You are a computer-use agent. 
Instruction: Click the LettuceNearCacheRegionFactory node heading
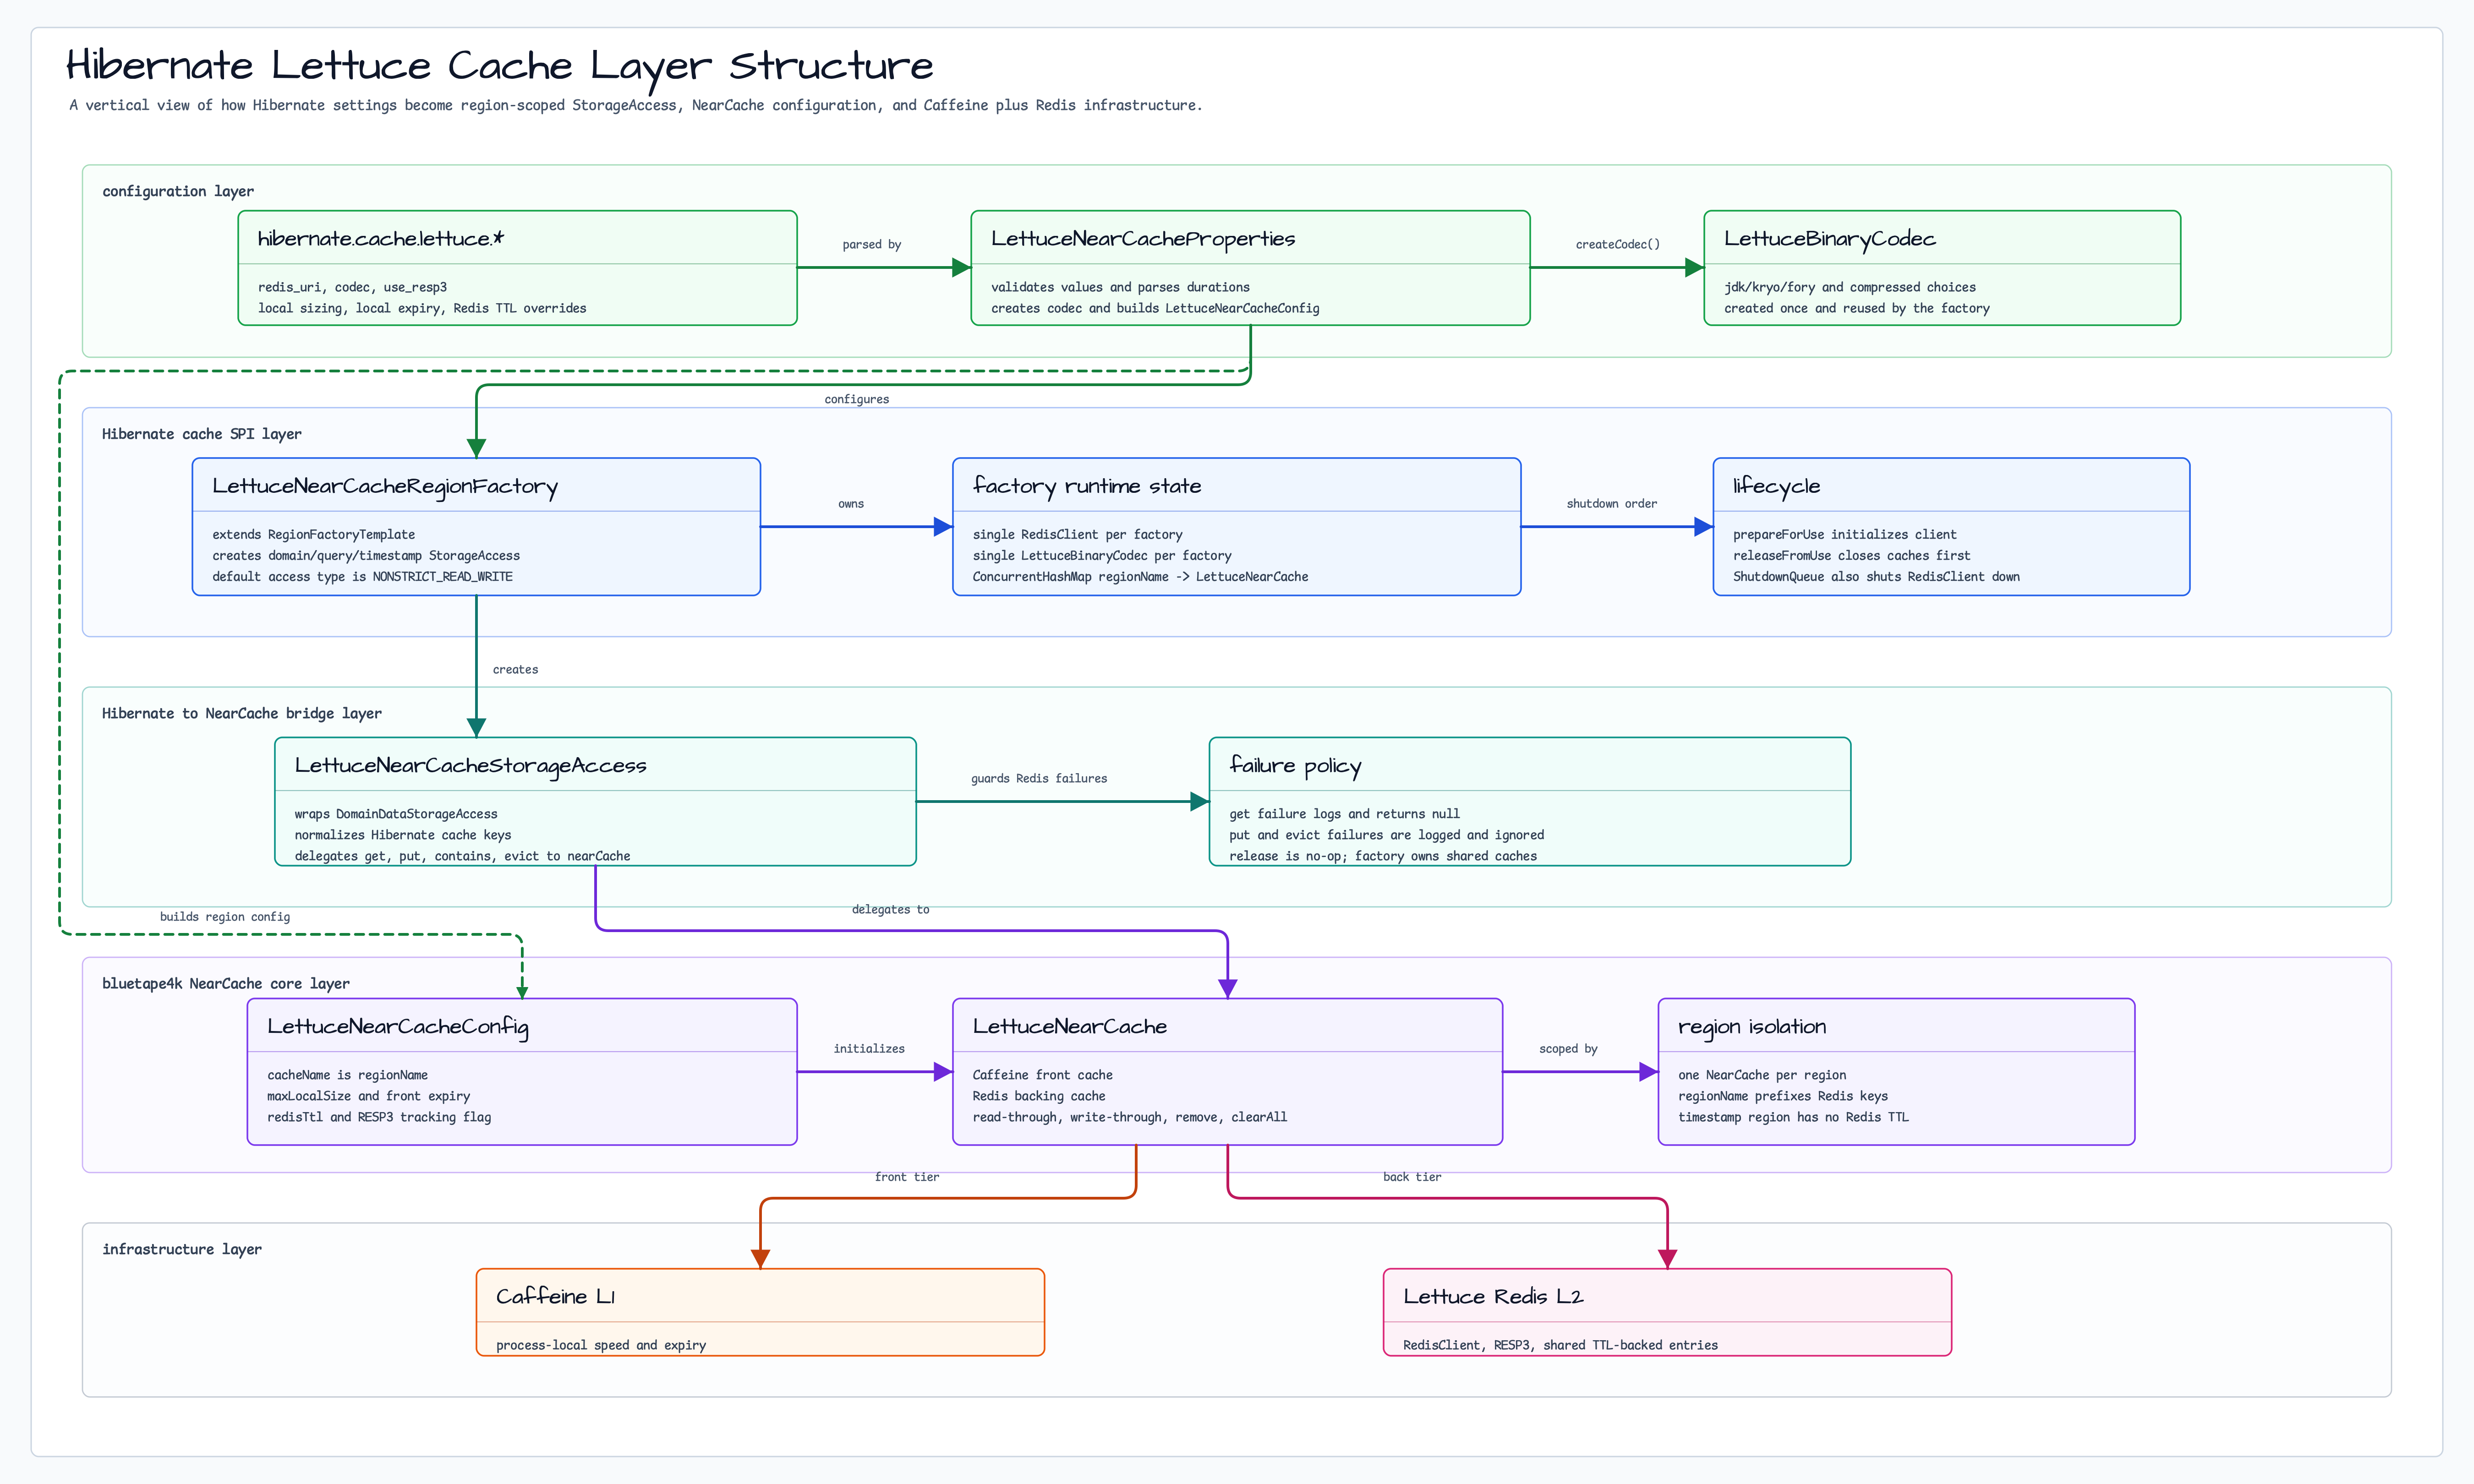tap(385, 487)
